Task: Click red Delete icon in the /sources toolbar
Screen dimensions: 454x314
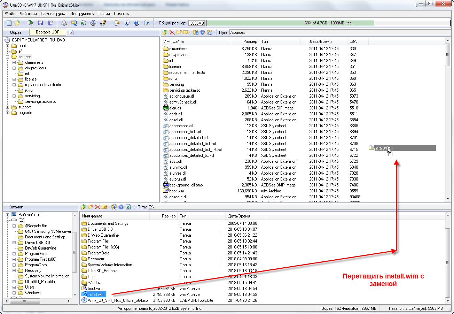Action: point(172,32)
